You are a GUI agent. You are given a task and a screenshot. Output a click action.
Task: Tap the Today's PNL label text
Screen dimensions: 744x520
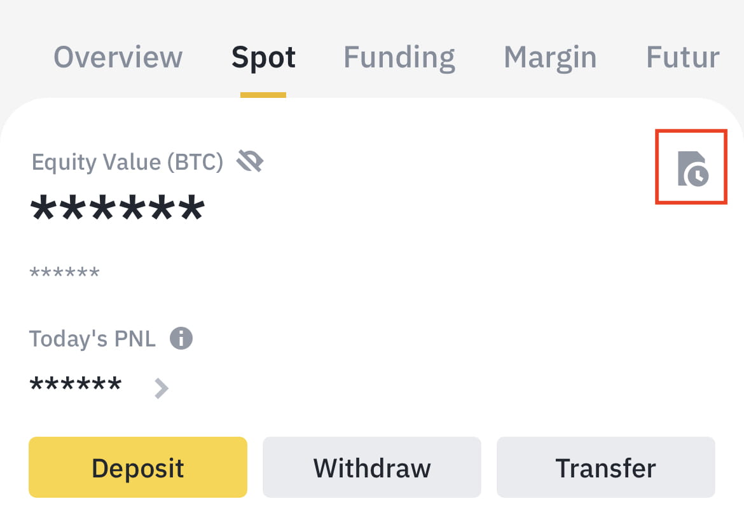92,339
